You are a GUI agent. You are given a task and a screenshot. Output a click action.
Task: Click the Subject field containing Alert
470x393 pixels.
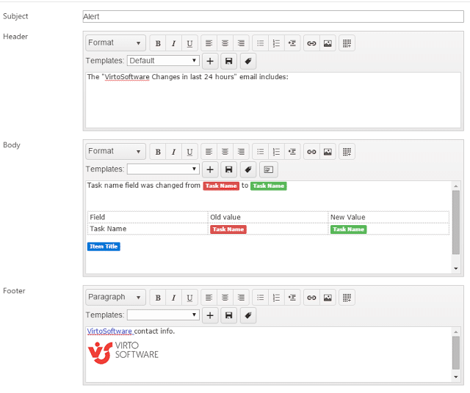(273, 16)
